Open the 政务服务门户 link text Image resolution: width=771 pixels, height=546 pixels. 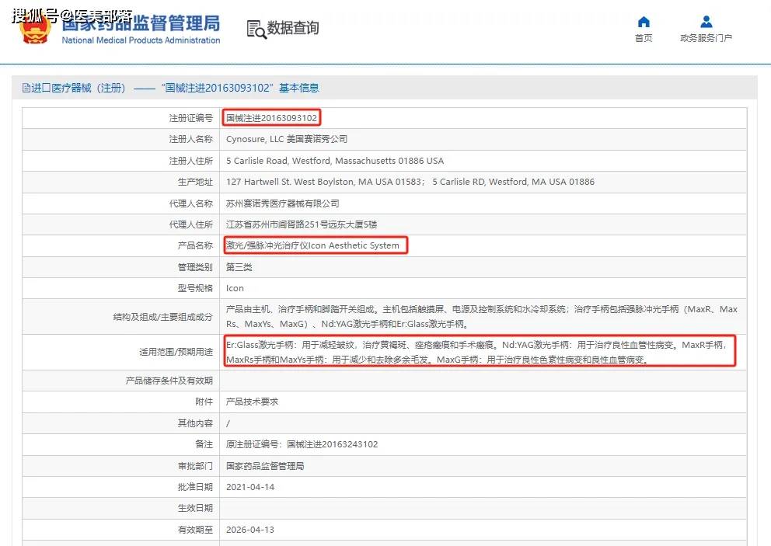[706, 38]
